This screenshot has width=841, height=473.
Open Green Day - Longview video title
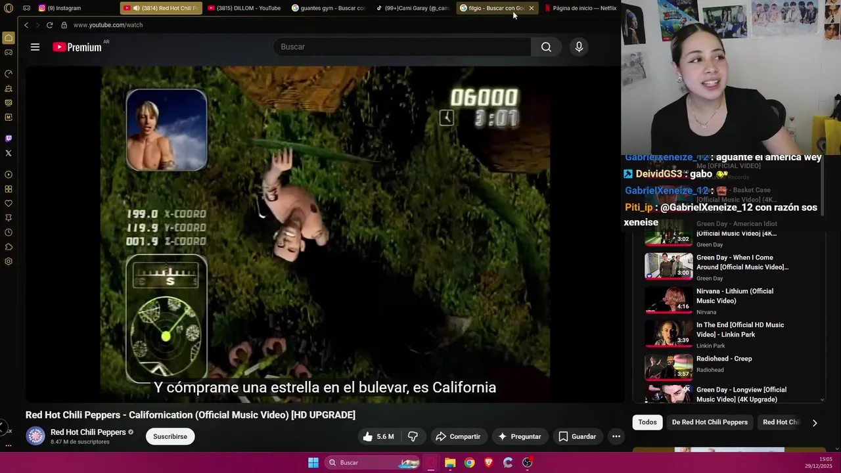pyautogui.click(x=741, y=394)
